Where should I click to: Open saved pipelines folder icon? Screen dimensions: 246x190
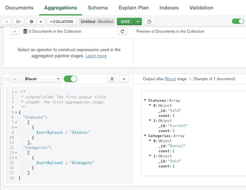pyautogui.click(x=18, y=22)
